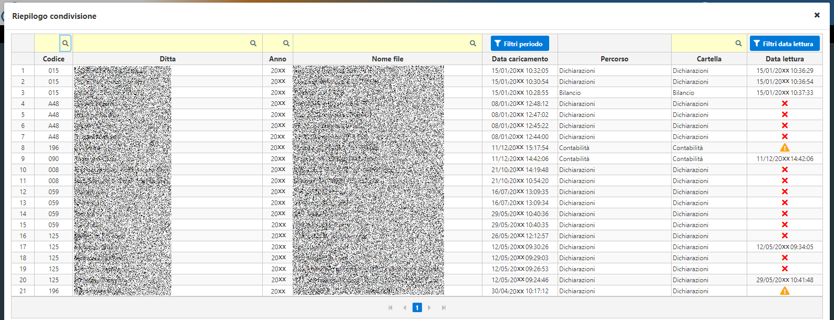Click the red X unread icon in row 14
This screenshot has height=320, width=834.
tap(785, 214)
